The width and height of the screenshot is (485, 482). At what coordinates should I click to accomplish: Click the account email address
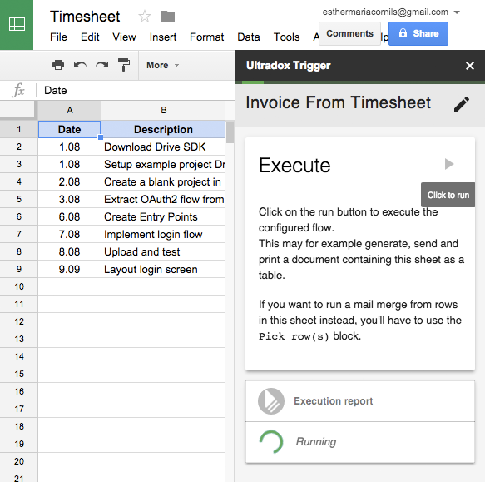tap(385, 12)
